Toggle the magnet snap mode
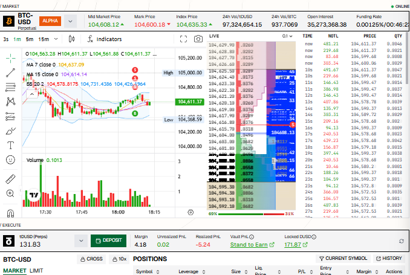 coord(10,213)
